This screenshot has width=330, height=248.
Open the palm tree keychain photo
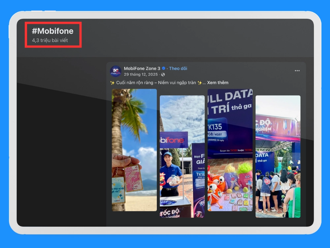tap(134, 150)
